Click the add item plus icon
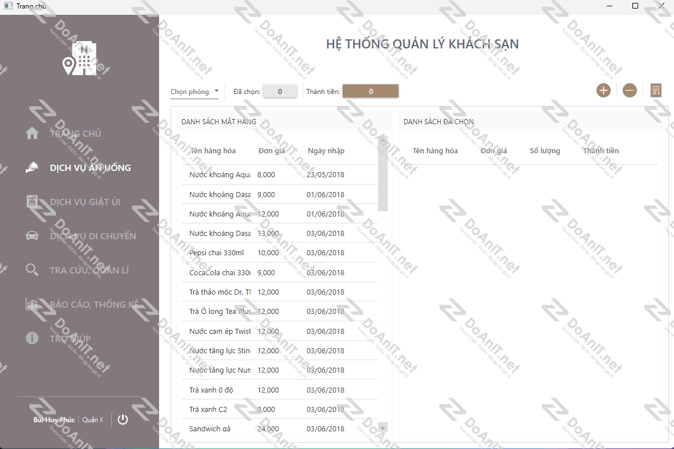Screen dimensions: 674x449 tap(603, 91)
